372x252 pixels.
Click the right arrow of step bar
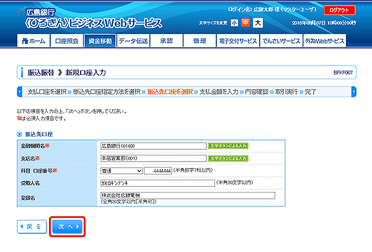[x=353, y=92]
